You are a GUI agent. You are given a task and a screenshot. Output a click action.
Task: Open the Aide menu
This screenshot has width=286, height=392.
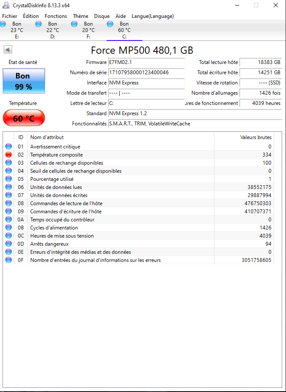point(121,16)
